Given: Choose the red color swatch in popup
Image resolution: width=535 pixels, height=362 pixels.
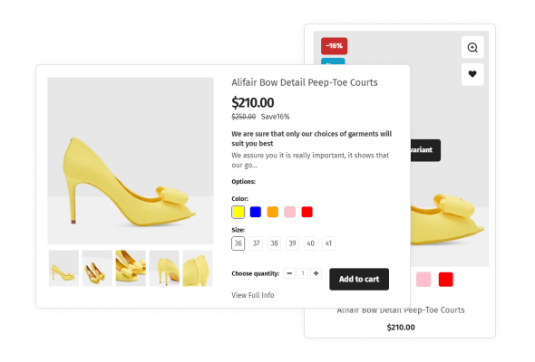Looking at the screenshot, I should [307, 212].
